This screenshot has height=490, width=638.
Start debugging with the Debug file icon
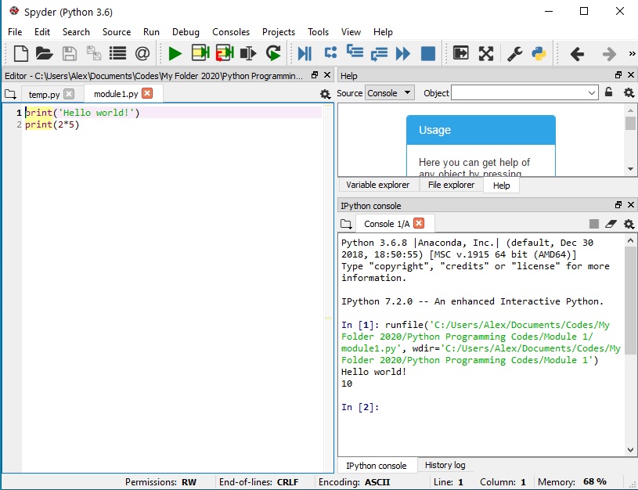click(305, 53)
